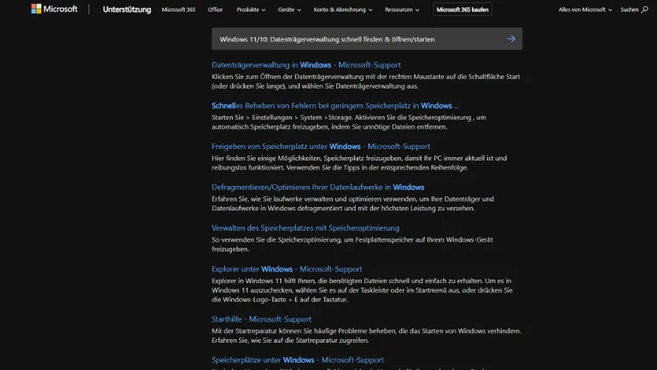Open Schnelles Beheben von Fehlern result
The image size is (657, 370).
[x=336, y=106]
